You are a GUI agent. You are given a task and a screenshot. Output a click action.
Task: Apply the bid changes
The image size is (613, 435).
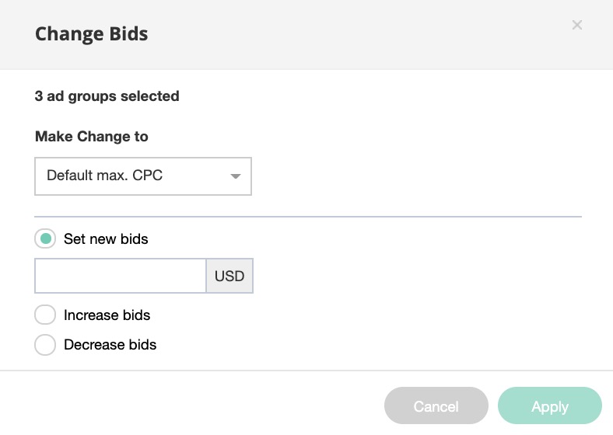549,406
